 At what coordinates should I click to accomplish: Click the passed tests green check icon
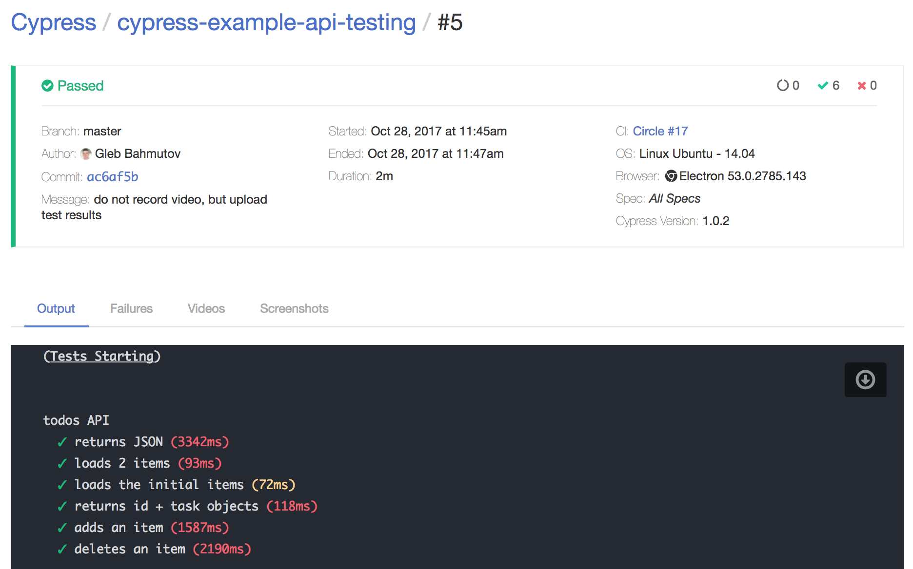click(x=823, y=86)
